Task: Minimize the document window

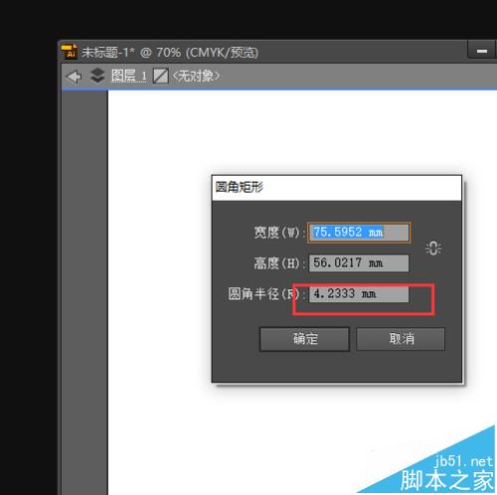Action: (481, 51)
